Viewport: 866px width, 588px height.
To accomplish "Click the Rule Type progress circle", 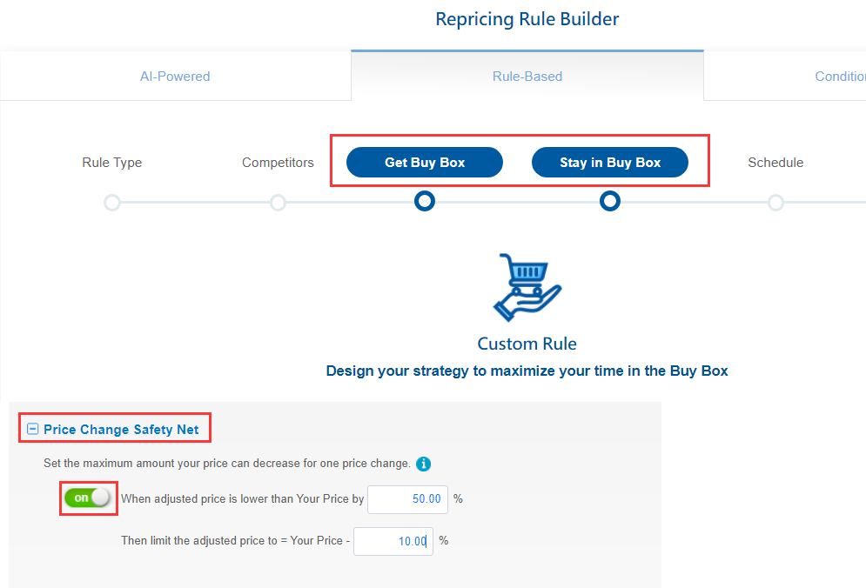I will 112,203.
